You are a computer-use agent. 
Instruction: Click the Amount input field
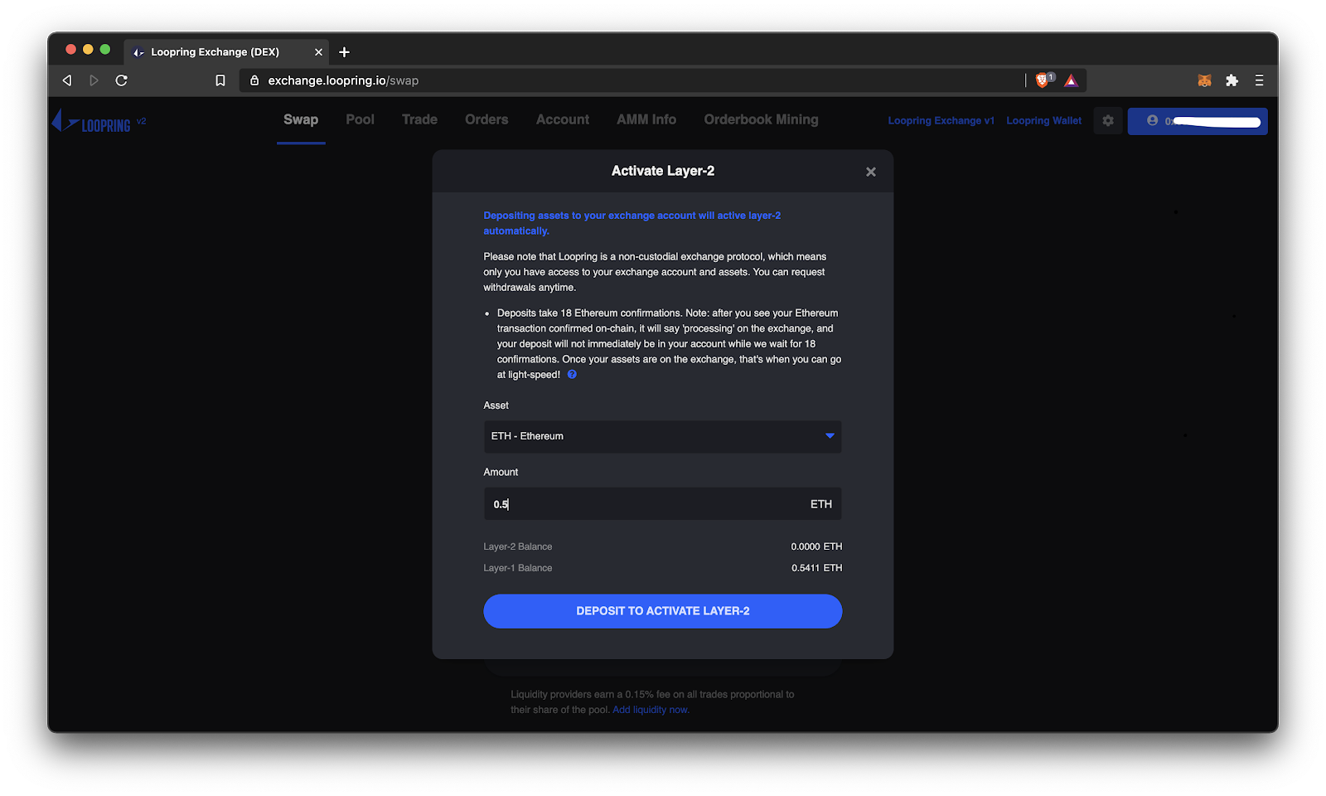click(662, 504)
